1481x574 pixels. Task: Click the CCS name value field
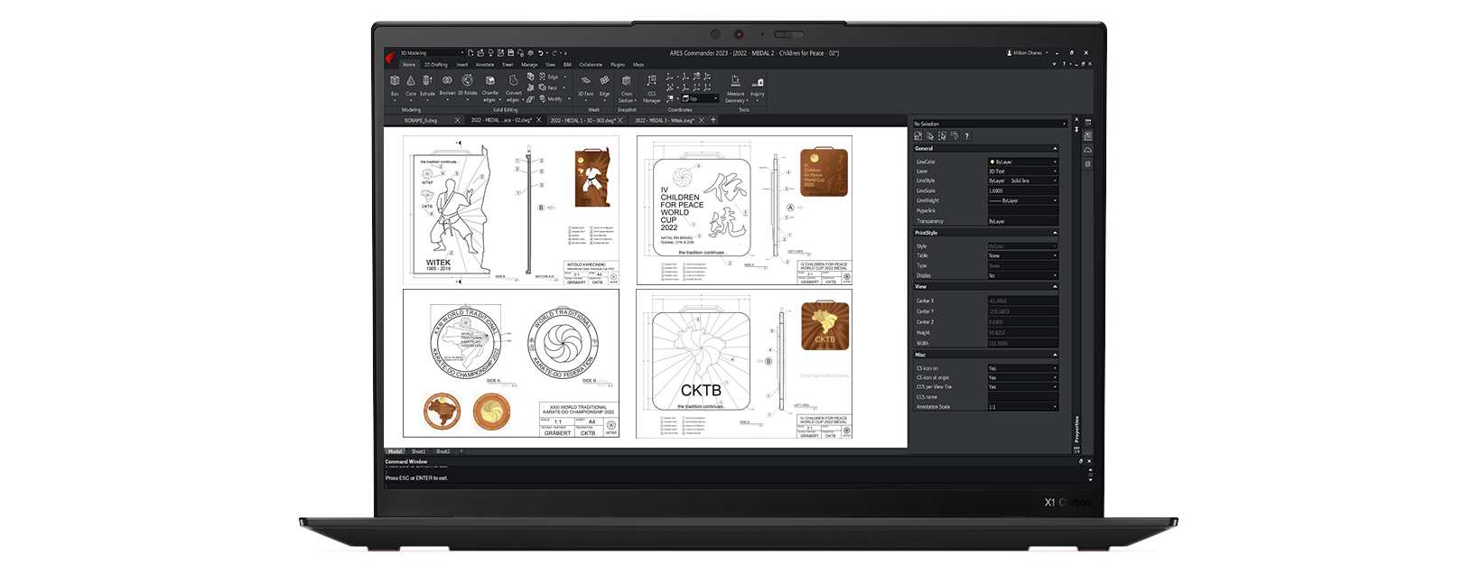[1022, 397]
